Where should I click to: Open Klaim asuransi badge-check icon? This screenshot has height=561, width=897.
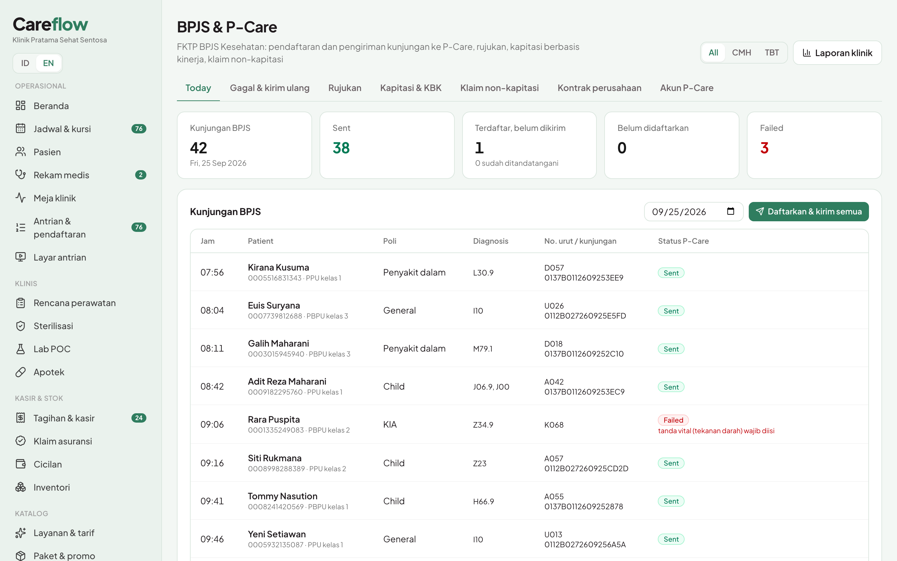[20, 441]
